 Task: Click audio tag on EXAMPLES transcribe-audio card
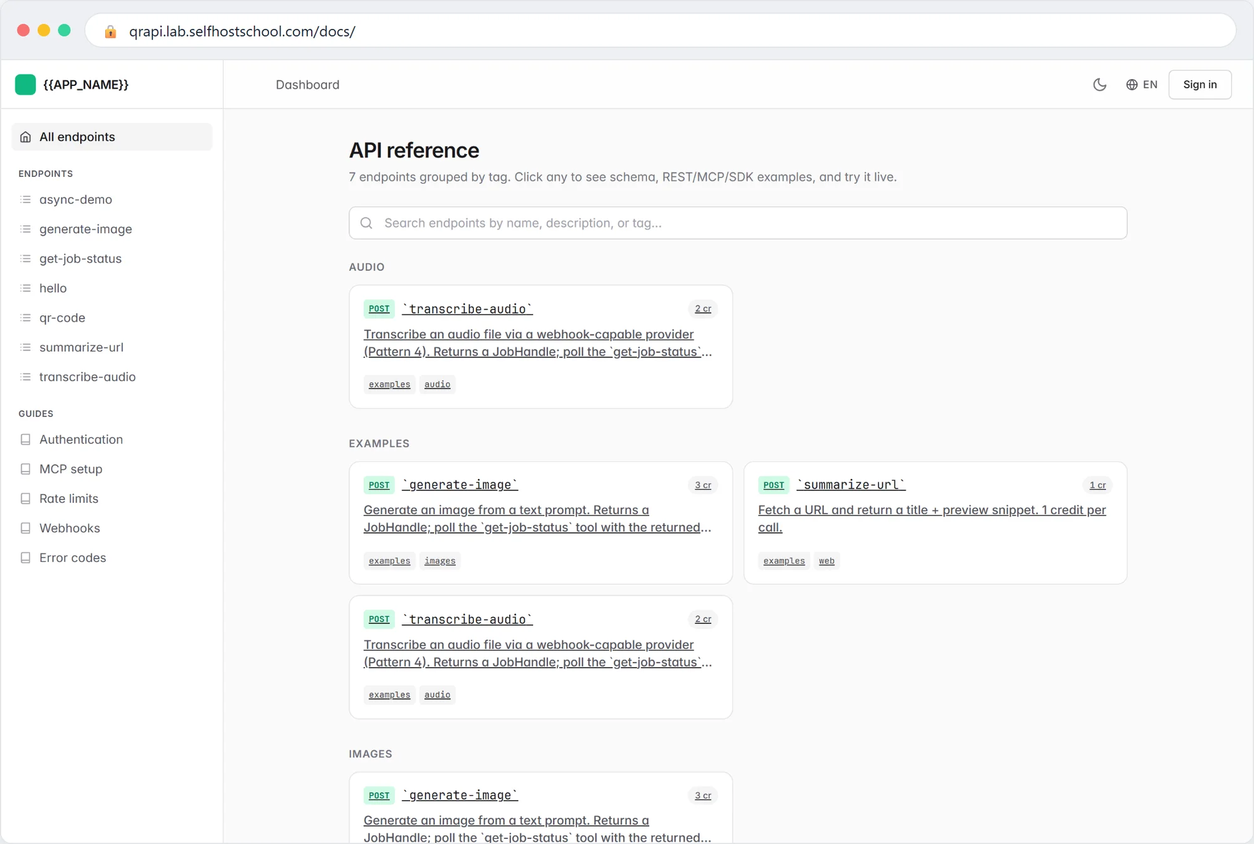click(x=437, y=694)
